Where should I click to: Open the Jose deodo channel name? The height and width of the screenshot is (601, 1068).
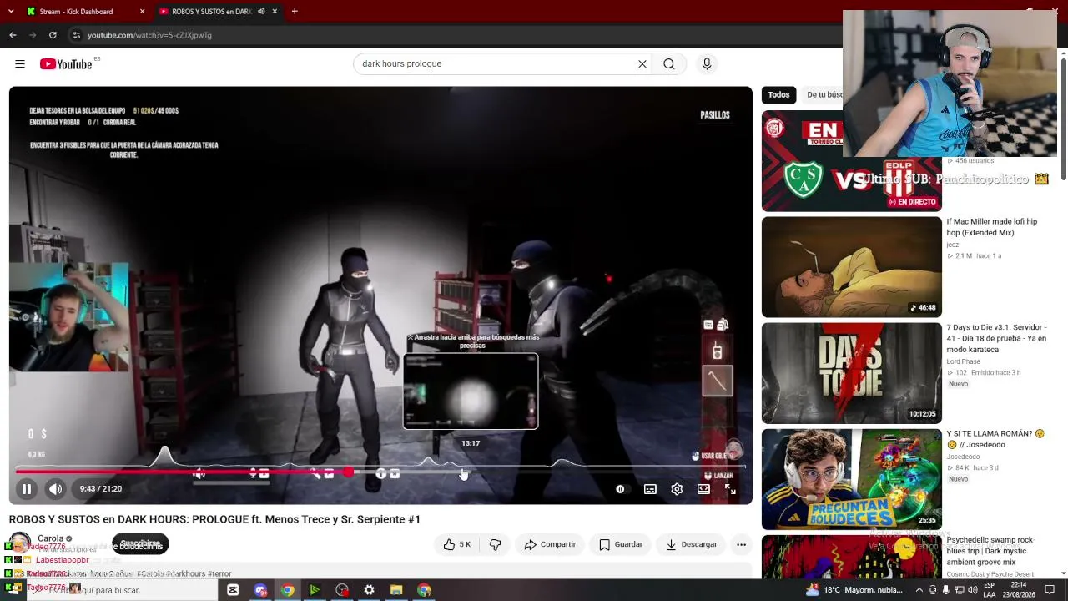(963, 457)
